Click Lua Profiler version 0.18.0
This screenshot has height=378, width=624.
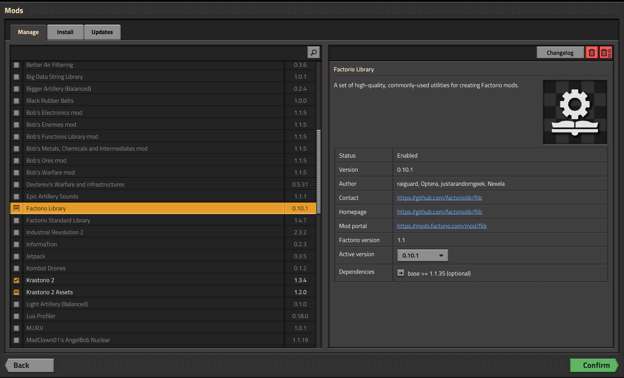tap(300, 316)
